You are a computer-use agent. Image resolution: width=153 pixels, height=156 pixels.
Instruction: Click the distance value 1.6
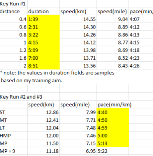coord(14,58)
